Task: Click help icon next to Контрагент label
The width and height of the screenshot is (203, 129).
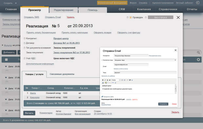Action: 25,38
